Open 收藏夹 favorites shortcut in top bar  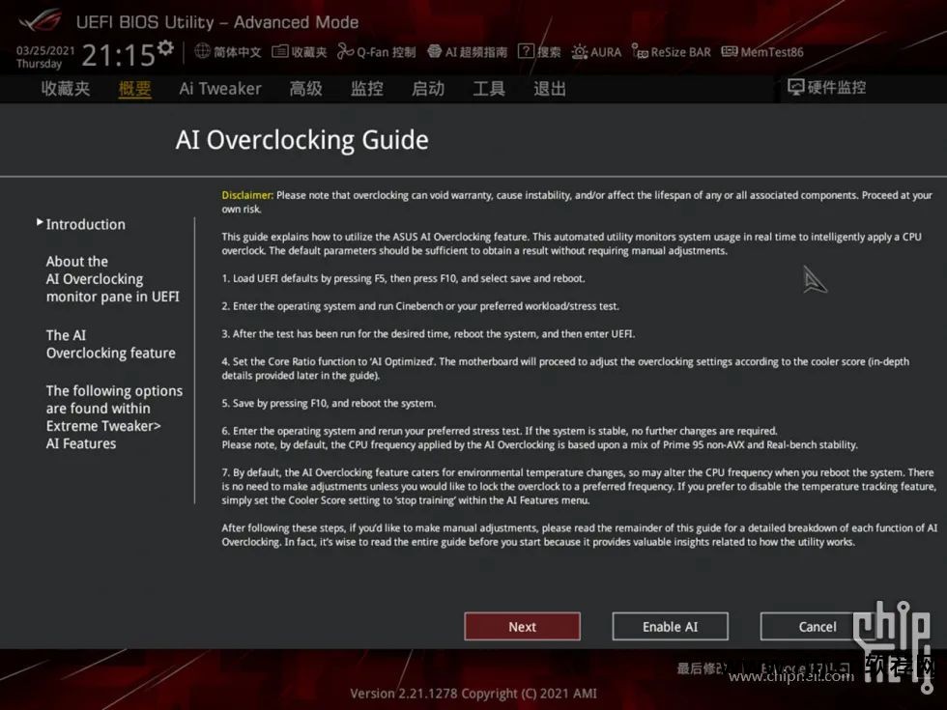click(299, 52)
